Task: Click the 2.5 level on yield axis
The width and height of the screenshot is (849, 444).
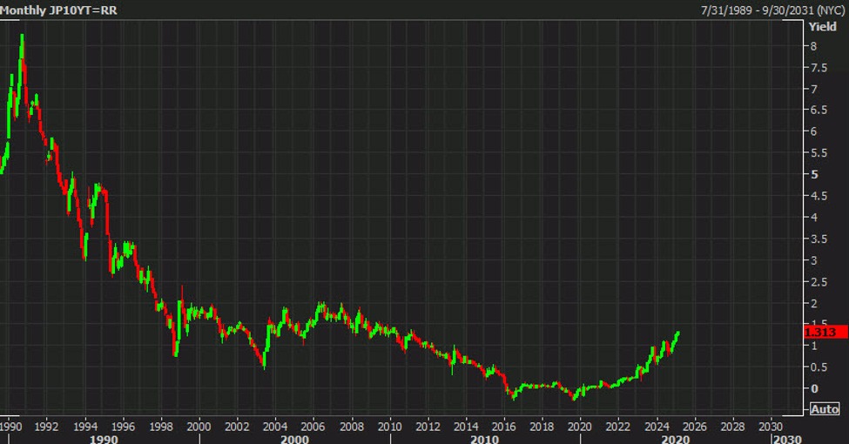Action: click(816, 281)
